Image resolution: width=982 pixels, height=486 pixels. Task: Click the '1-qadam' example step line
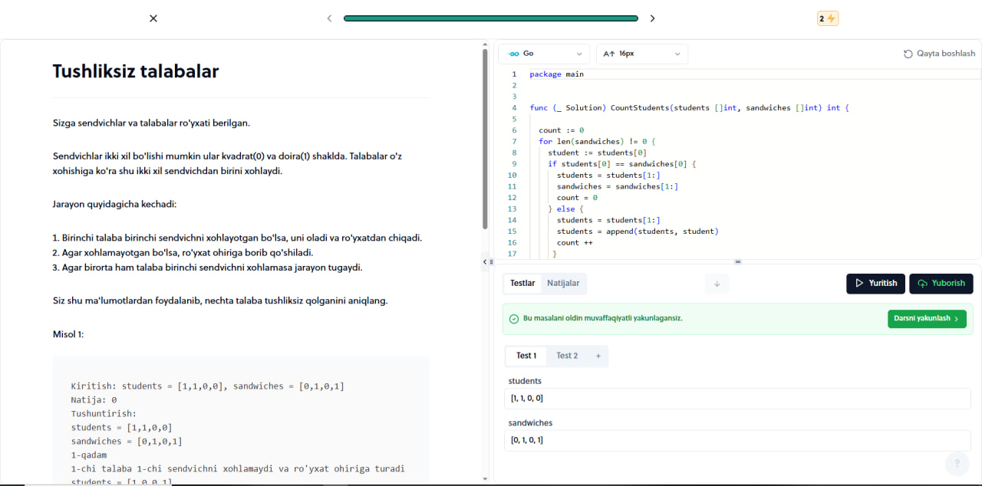pos(89,455)
